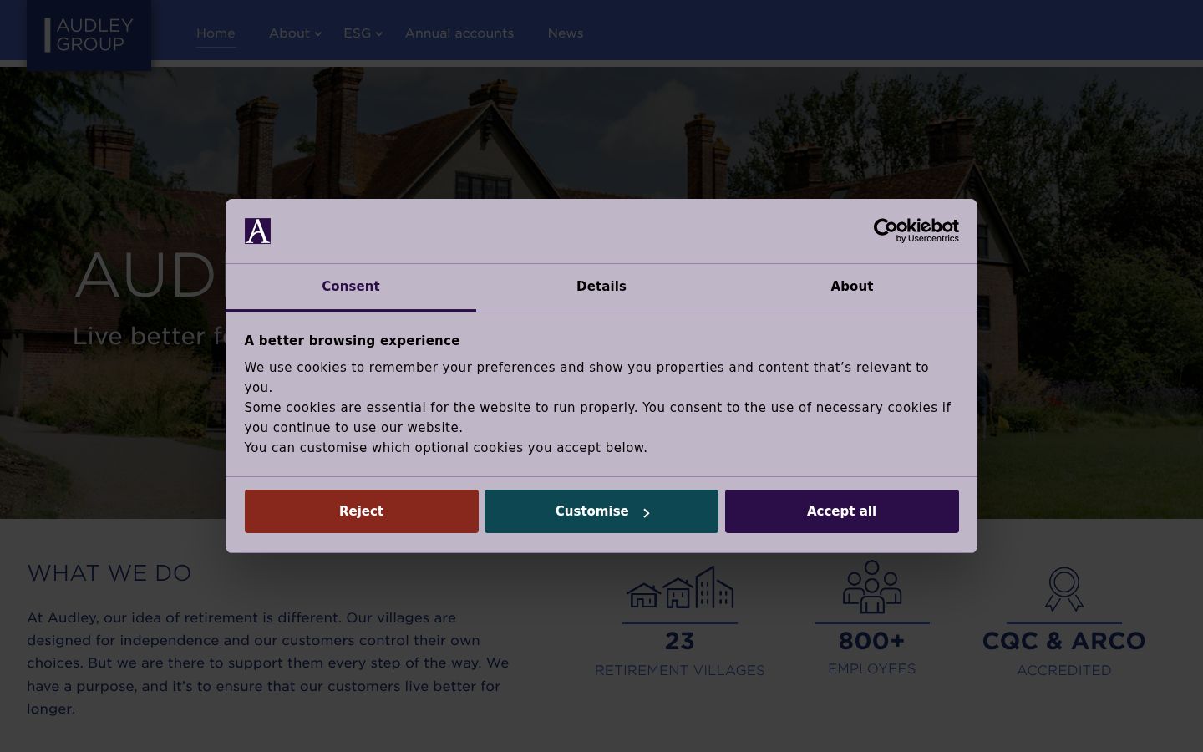Open the About navigation item
The width and height of the screenshot is (1203, 752).
pos(289,33)
